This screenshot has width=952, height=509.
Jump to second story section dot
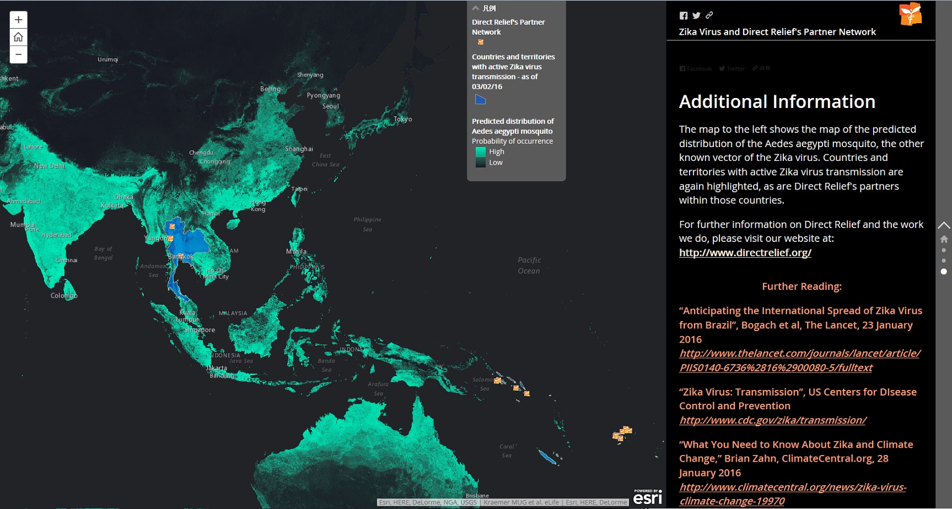pyautogui.click(x=944, y=250)
